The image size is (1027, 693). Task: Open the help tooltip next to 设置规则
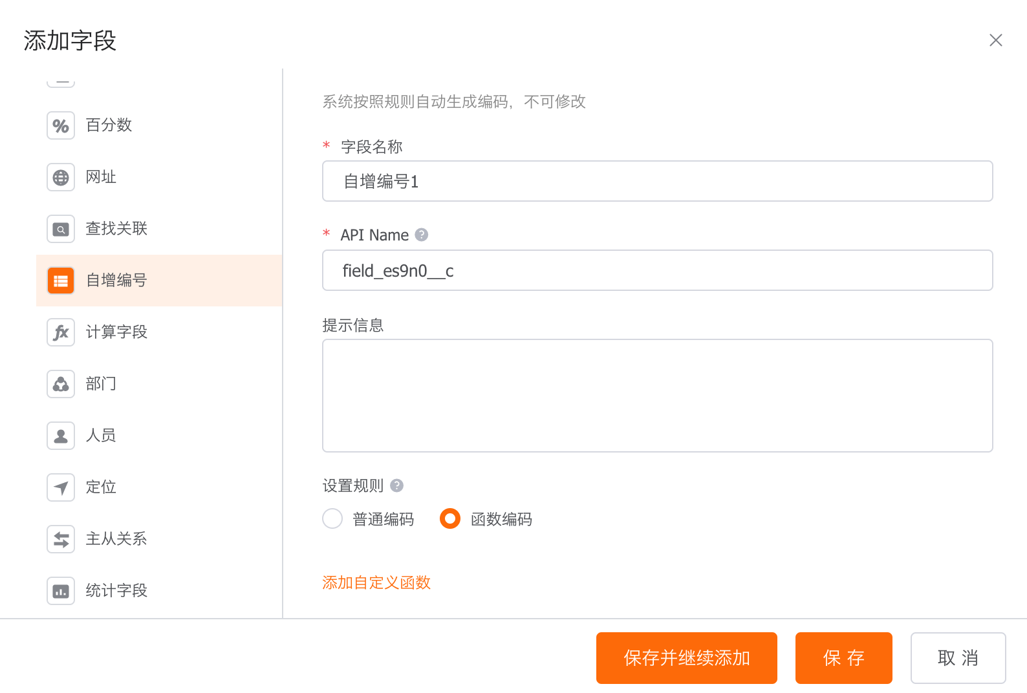pyautogui.click(x=397, y=485)
